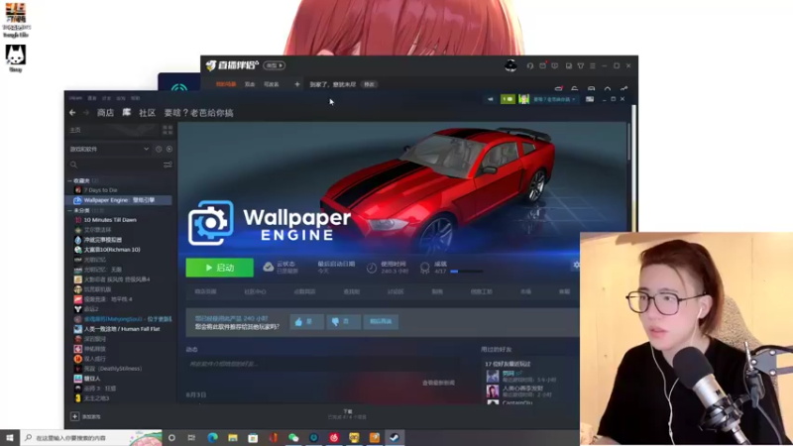Image resolution: width=793 pixels, height=446 pixels.
Task: Open the 商店页面 store page link
Action: coord(205,291)
